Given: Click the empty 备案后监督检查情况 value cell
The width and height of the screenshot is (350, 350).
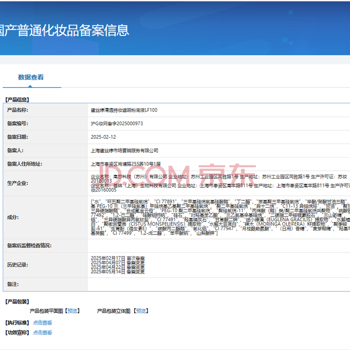Looking at the screenshot, I should coord(219,245).
